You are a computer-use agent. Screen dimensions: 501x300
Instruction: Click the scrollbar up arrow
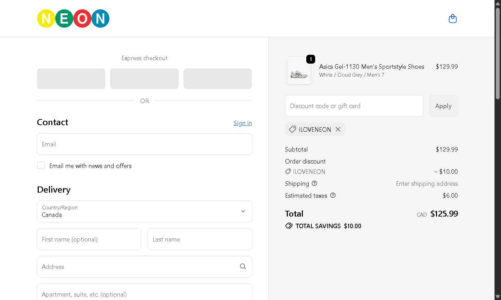[x=498, y=3]
